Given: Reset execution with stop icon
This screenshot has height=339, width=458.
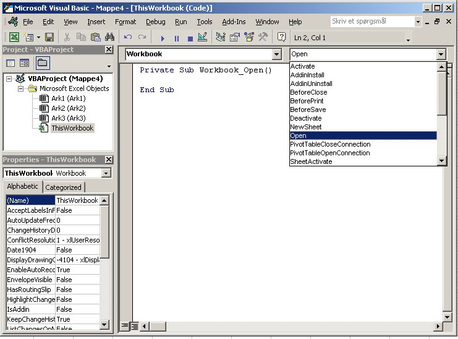Looking at the screenshot, I should (x=190, y=38).
